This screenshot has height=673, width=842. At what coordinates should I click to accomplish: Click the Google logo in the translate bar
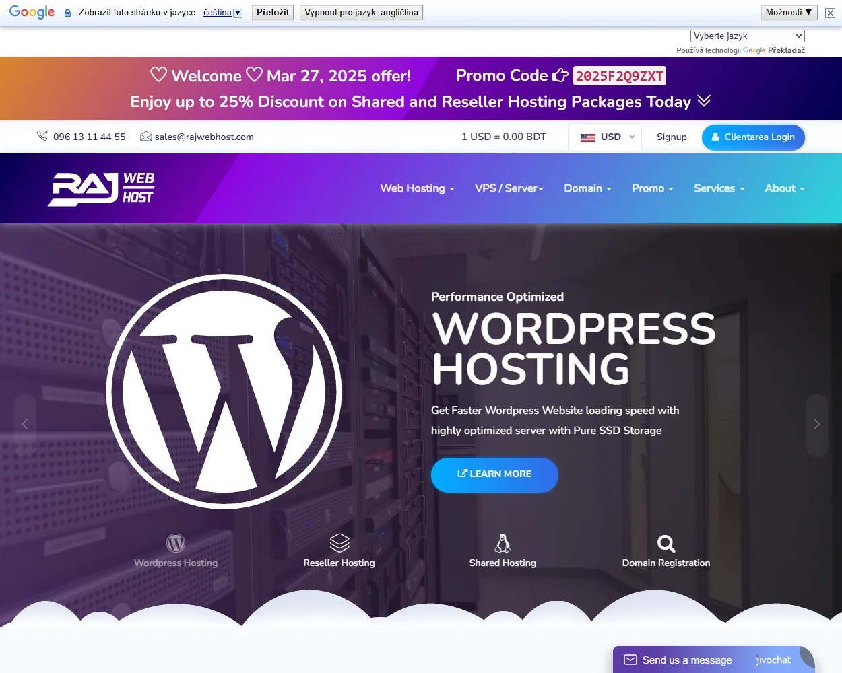pos(31,12)
